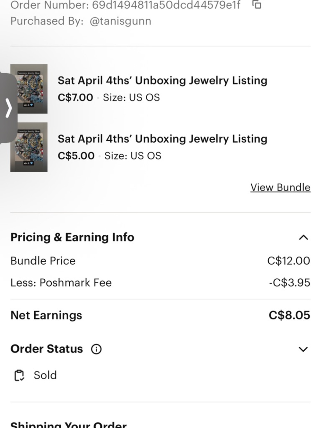Tap the Shipping Your Order heading
321x428 pixels.
68,424
